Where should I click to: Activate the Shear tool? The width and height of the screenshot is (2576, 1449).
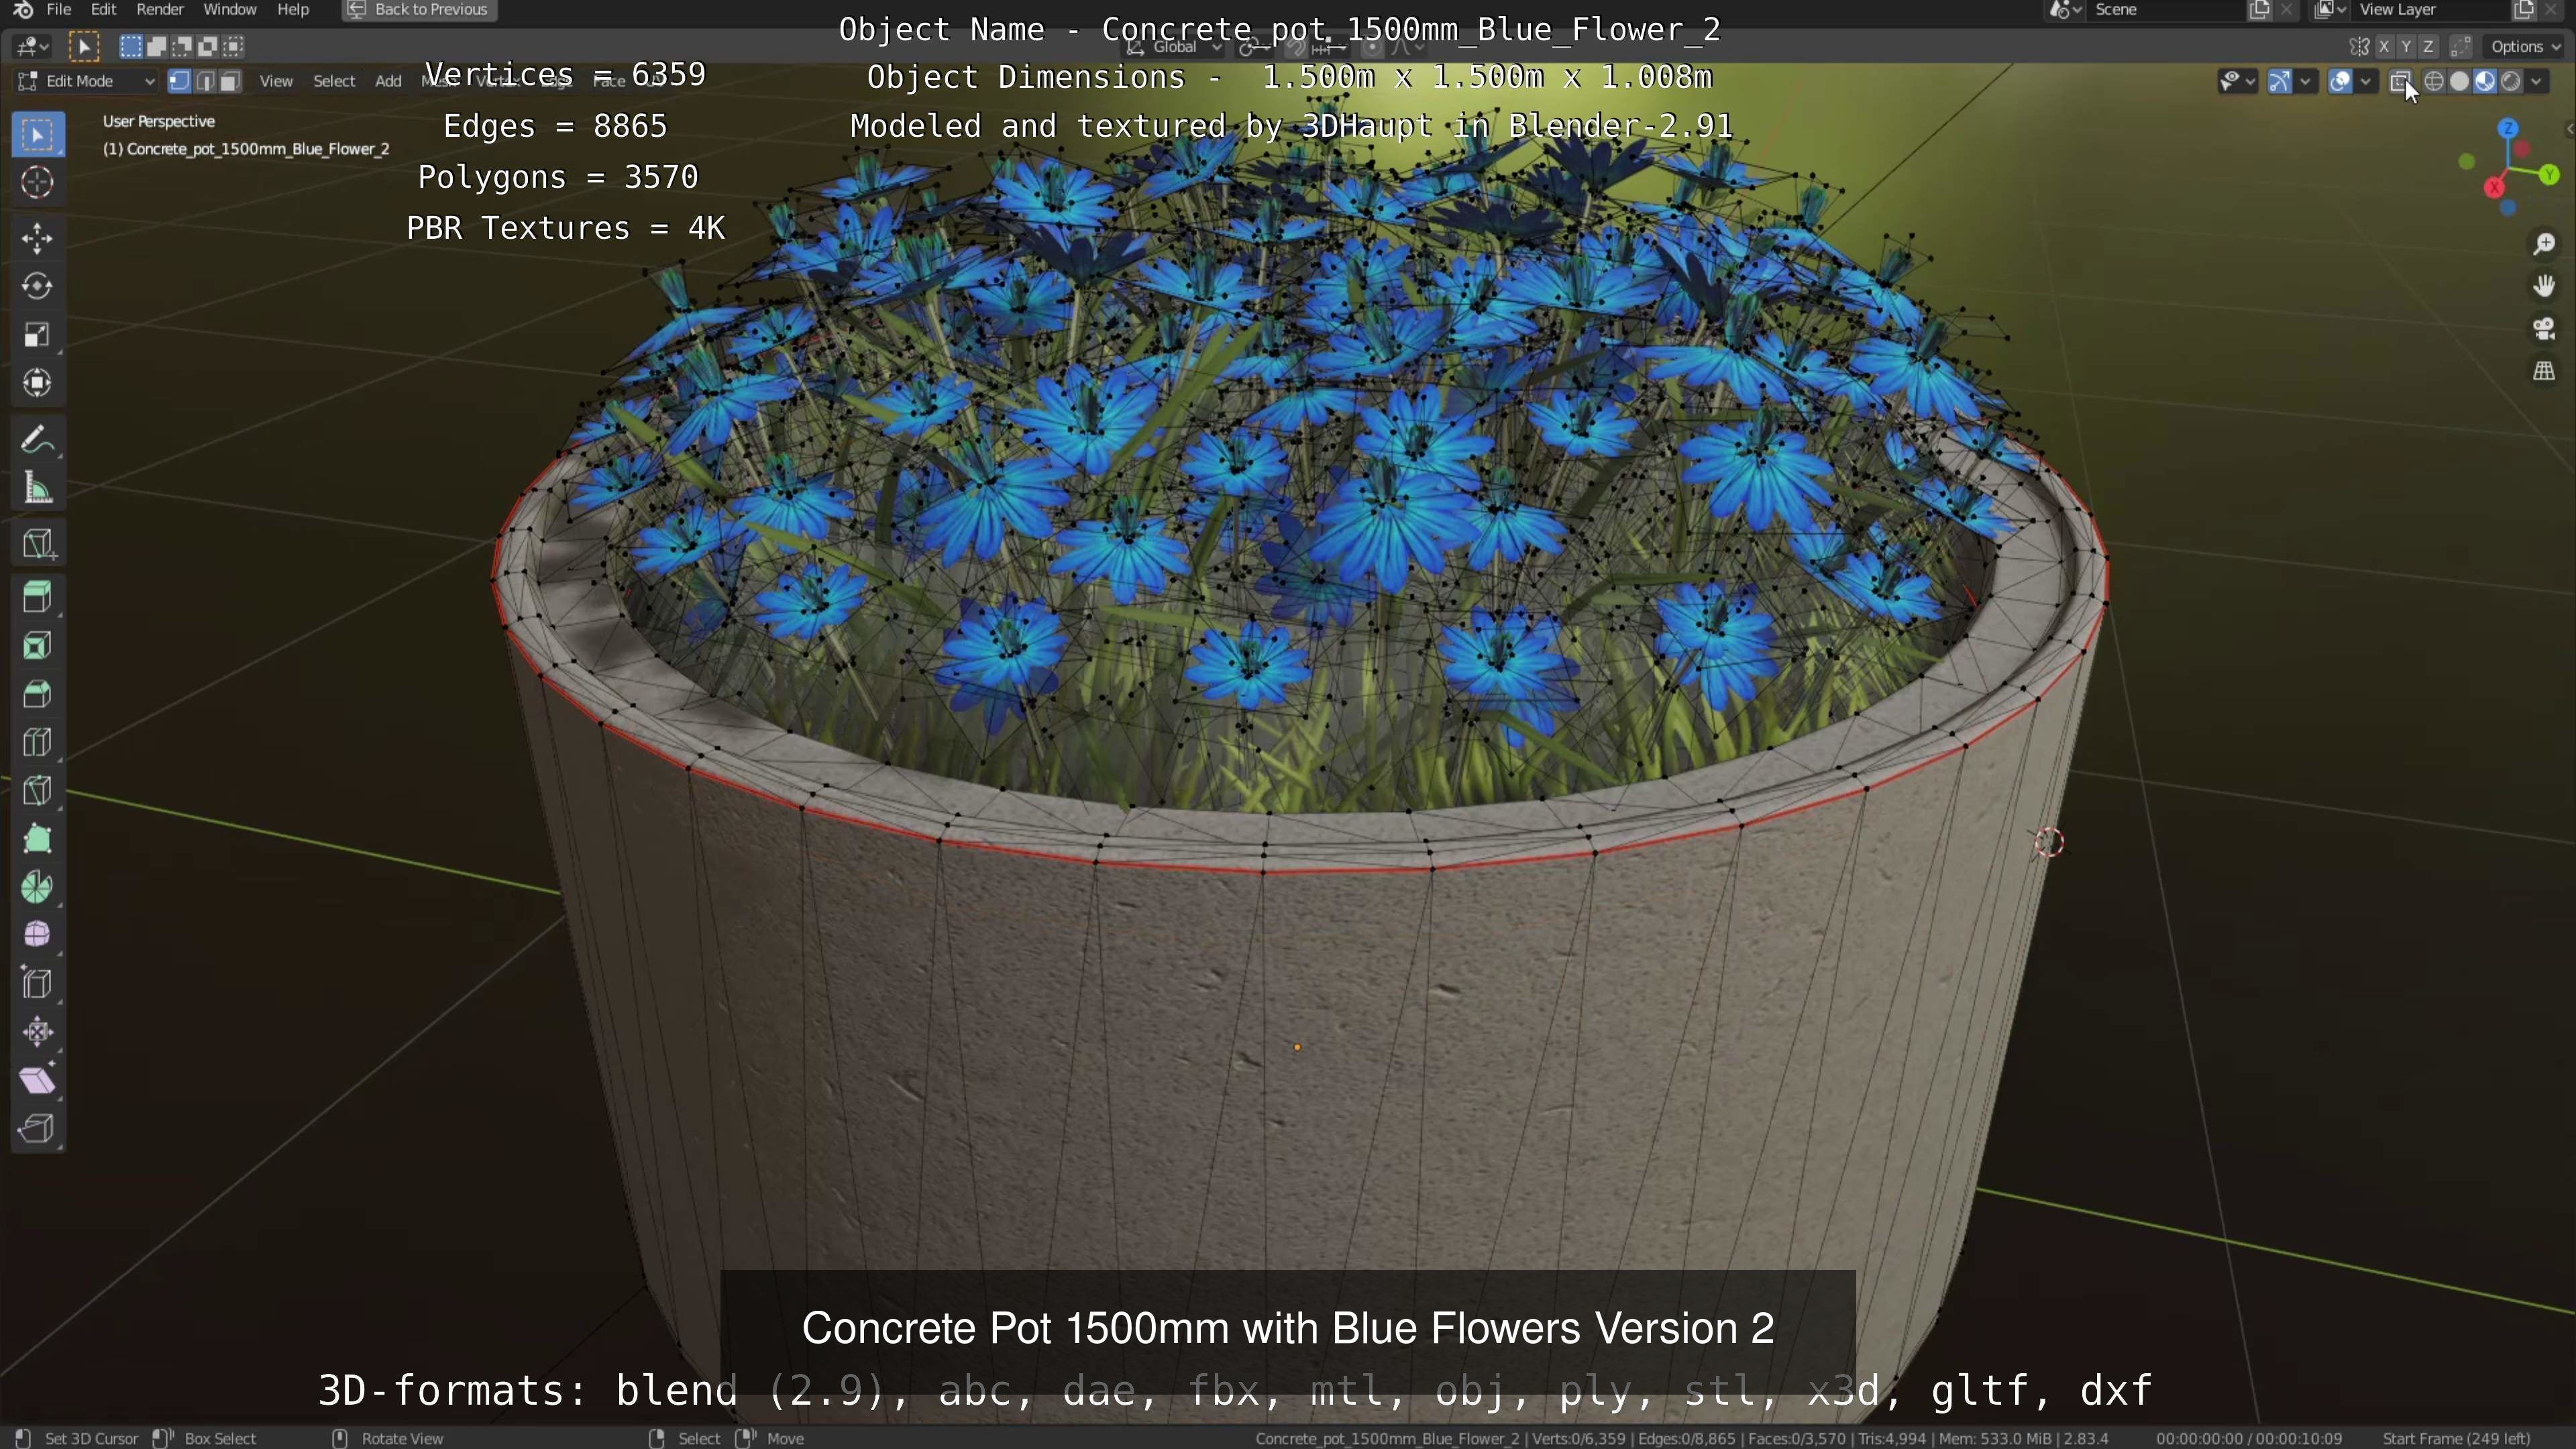[x=38, y=1080]
